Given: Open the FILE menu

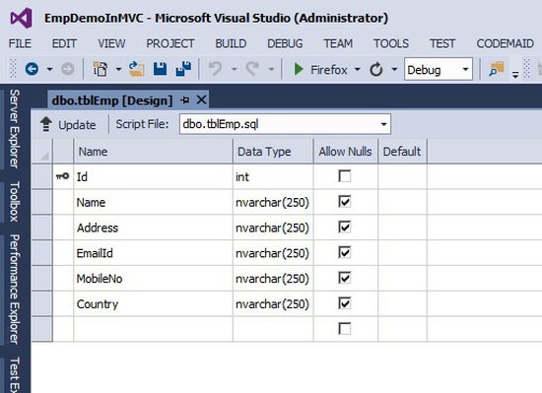Looking at the screenshot, I should [x=20, y=43].
